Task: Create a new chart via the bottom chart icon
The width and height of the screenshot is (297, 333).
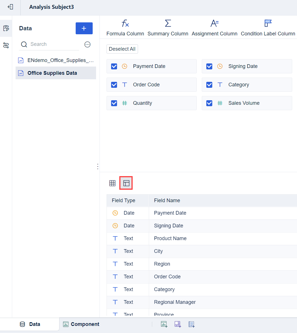Action: 164,324
